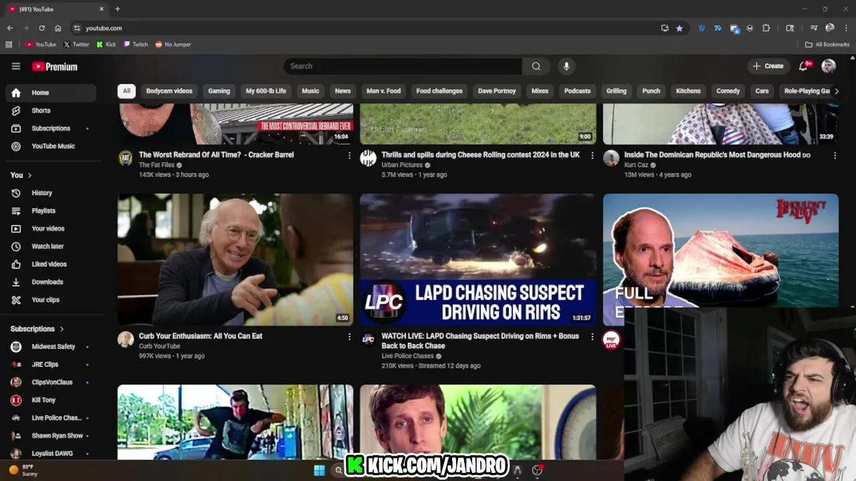856x481 pixels.
Task: Select the Dave Portnoy filter chip
Action: (x=497, y=91)
